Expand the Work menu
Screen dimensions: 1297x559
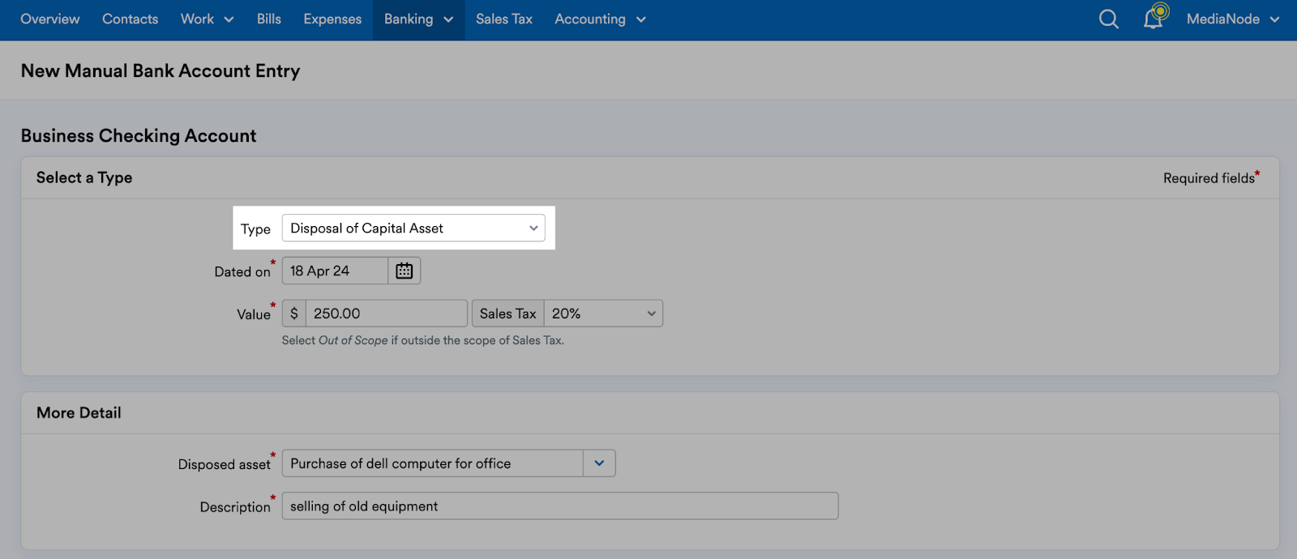pyautogui.click(x=207, y=19)
